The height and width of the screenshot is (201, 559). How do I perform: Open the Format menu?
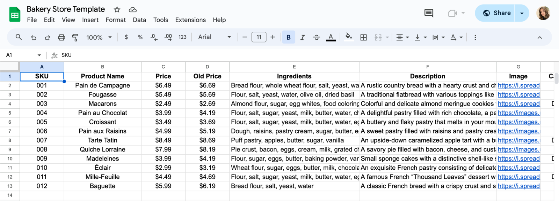[116, 20]
